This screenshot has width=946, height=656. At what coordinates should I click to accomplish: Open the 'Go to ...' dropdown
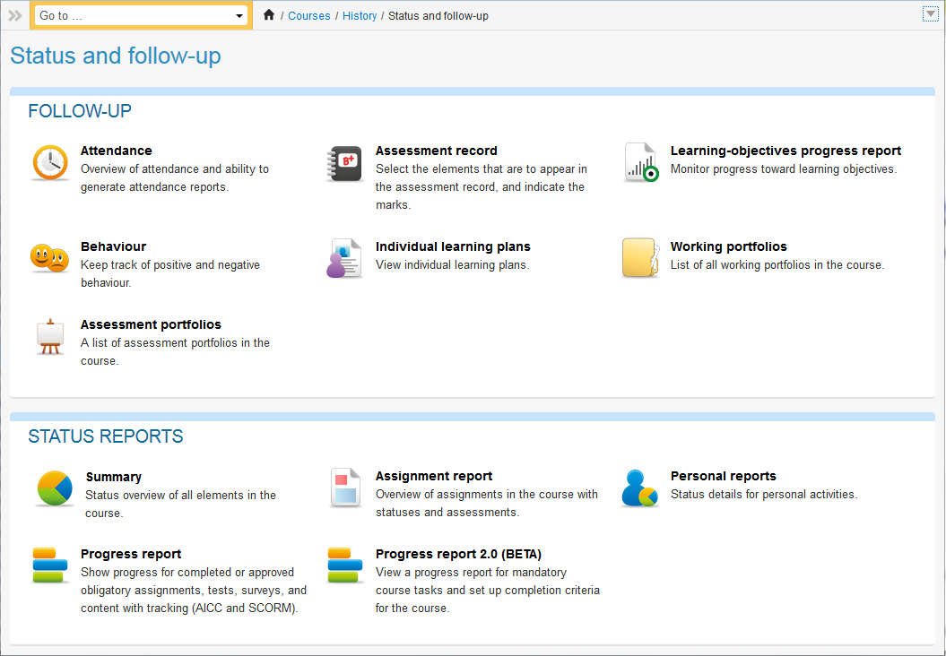pos(142,15)
